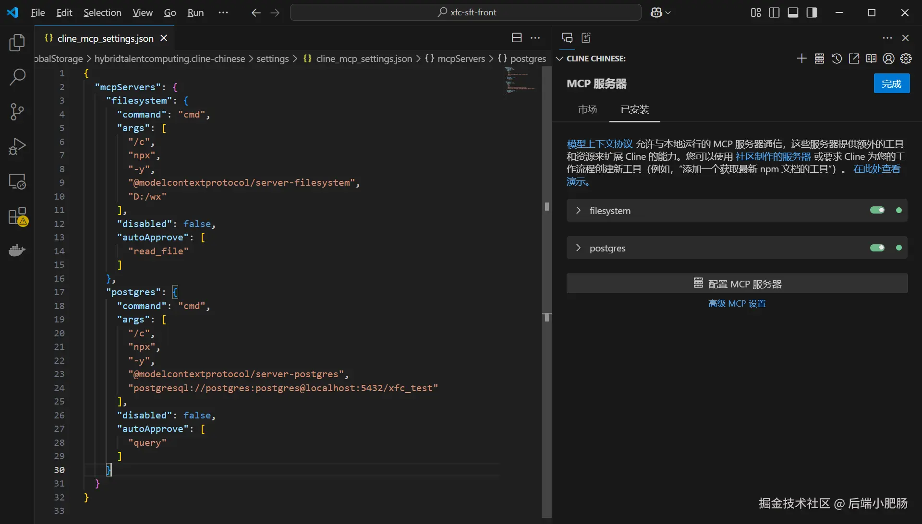This screenshot has width=922, height=524.
Task: Open the 高级 MCP 设置 link
Action: (737, 304)
